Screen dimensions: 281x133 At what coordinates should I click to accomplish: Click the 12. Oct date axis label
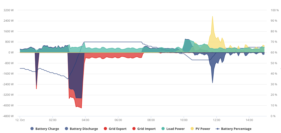pos(20,120)
